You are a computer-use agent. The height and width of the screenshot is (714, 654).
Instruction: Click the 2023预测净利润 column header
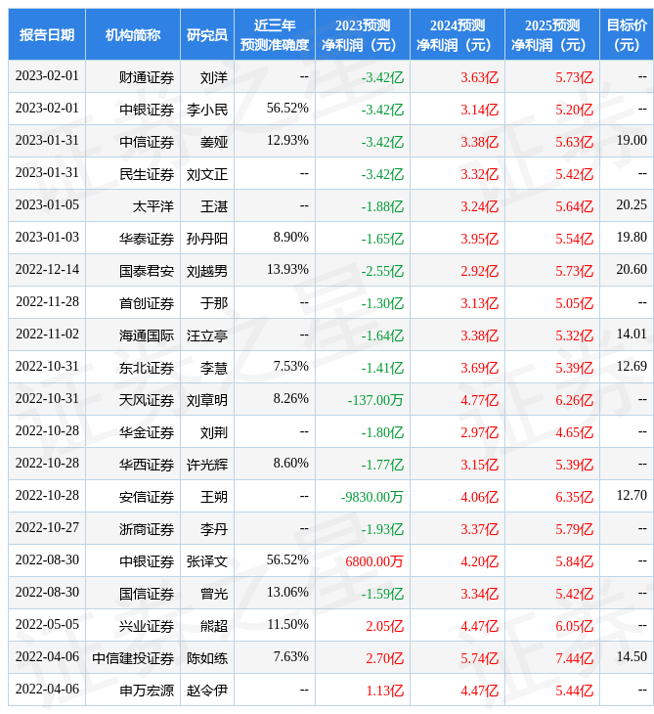[362, 35]
